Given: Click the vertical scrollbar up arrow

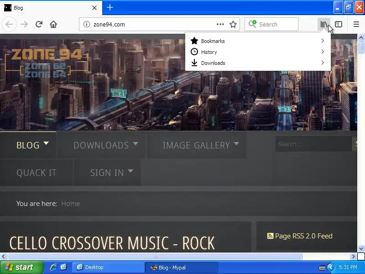Looking at the screenshot, I should click(361, 37).
